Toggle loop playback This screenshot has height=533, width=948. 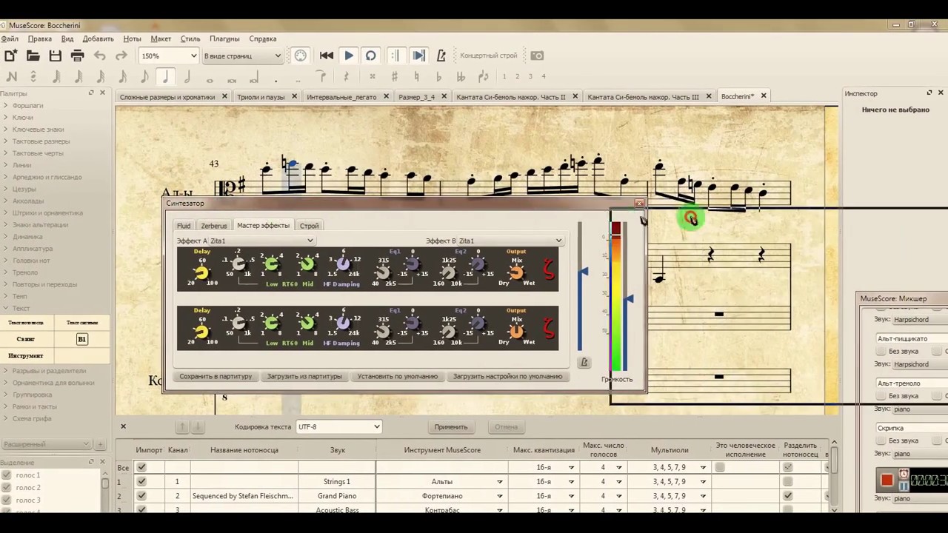[x=371, y=56]
